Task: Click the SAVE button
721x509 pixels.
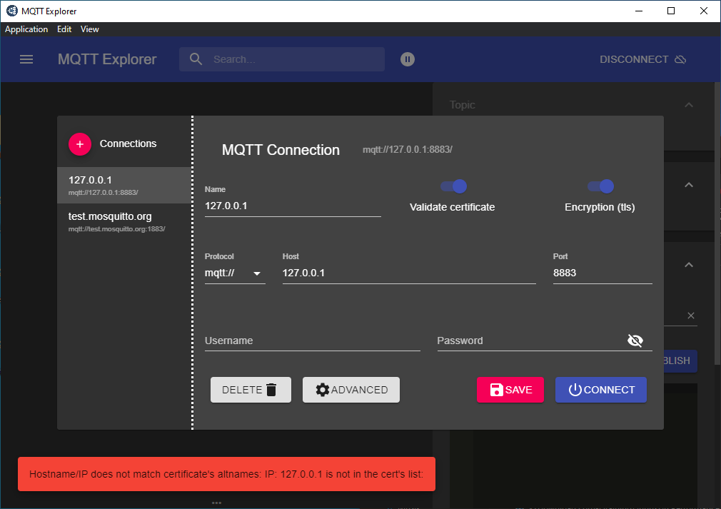Action: pyautogui.click(x=510, y=390)
